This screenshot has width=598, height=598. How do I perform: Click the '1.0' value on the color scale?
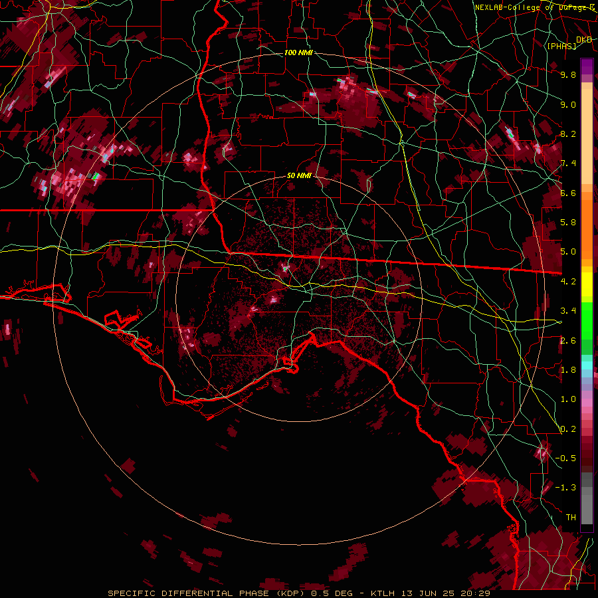pyautogui.click(x=568, y=399)
